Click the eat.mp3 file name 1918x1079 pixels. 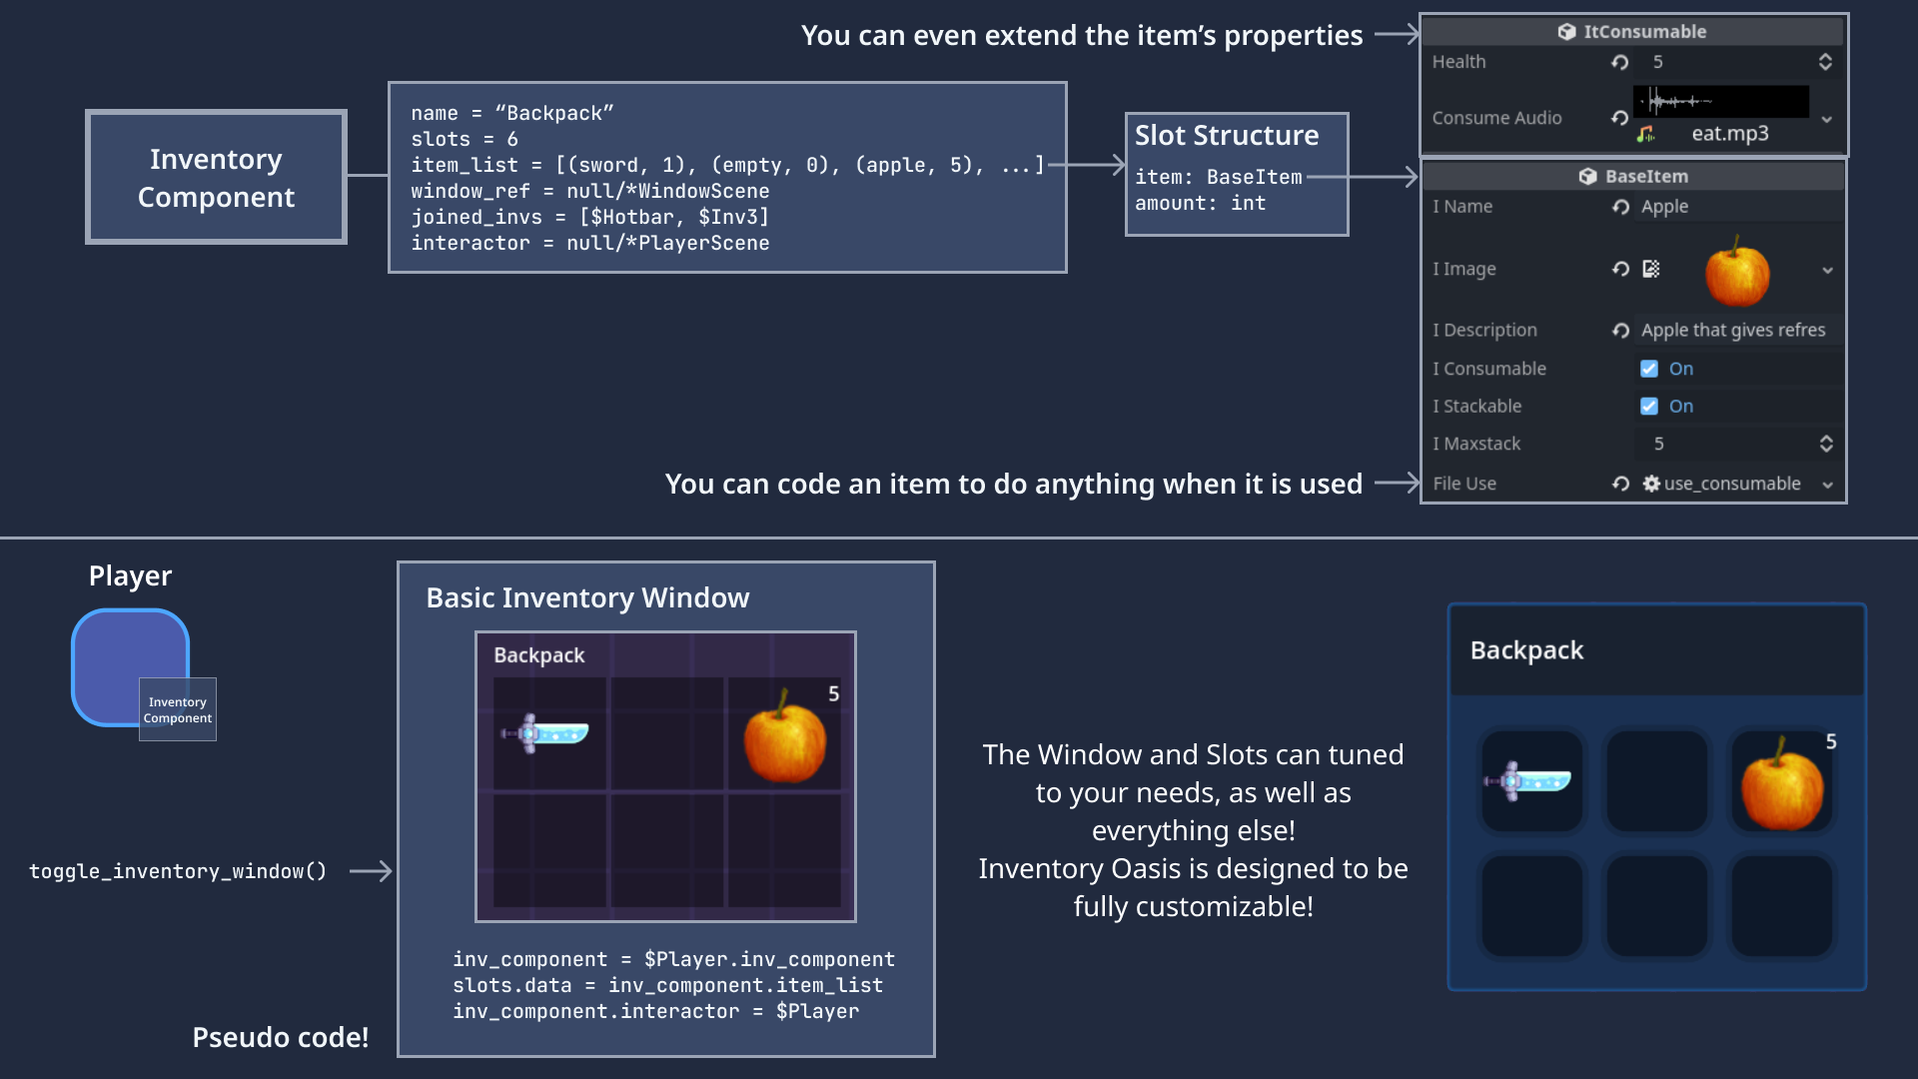pyautogui.click(x=1730, y=134)
